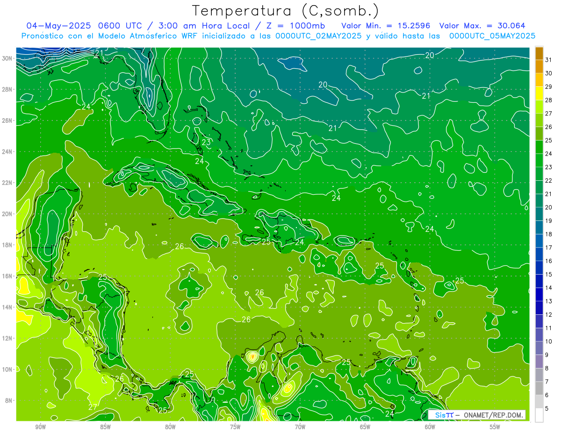This screenshot has height=433, width=561.
Task: Click the 20N latitude axis label
Action: (x=7, y=213)
